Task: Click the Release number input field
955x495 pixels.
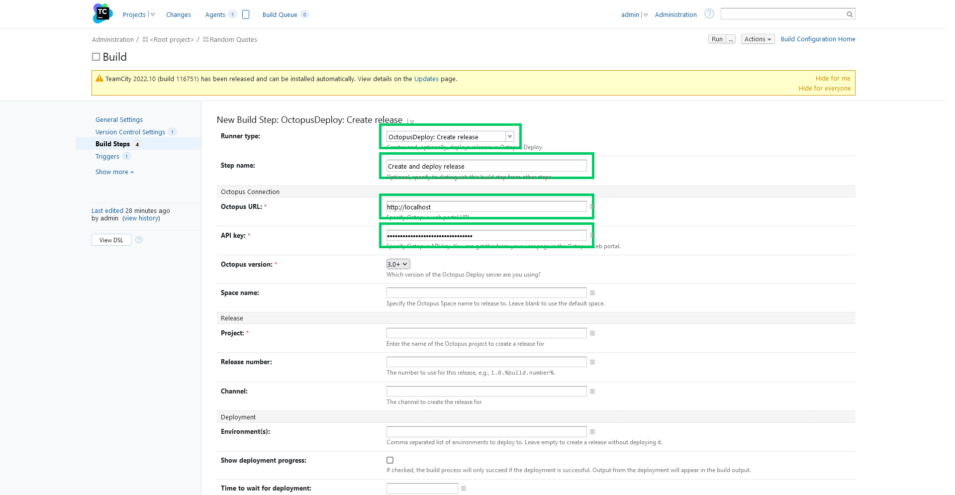Action: (486, 362)
